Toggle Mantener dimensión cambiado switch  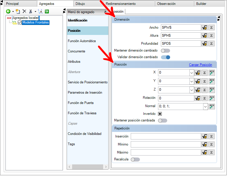click(165, 51)
